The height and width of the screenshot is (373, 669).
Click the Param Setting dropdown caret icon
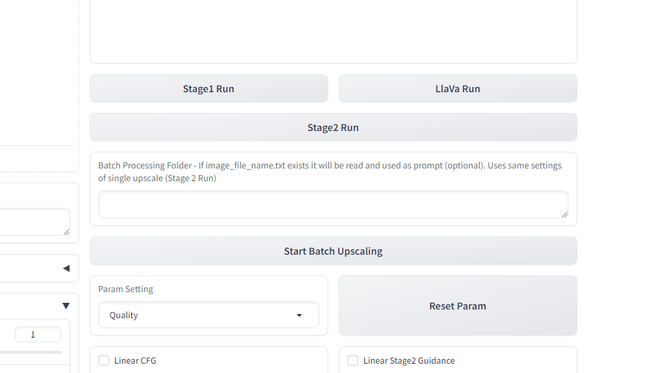click(299, 316)
